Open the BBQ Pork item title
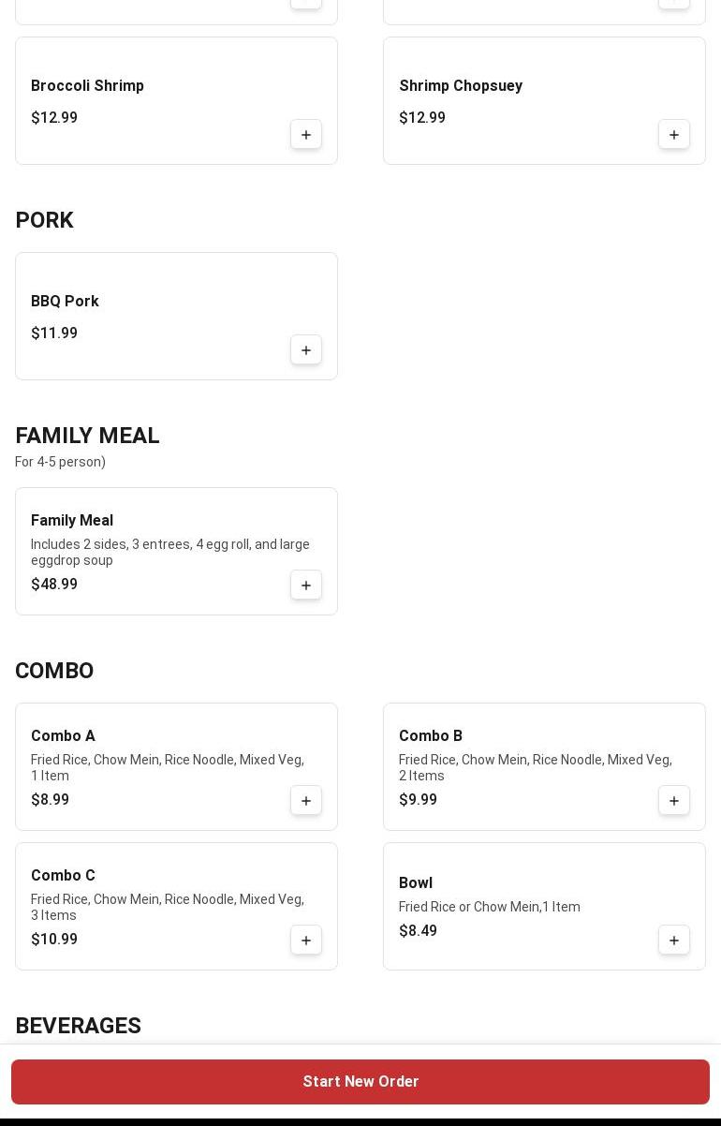 (x=65, y=302)
